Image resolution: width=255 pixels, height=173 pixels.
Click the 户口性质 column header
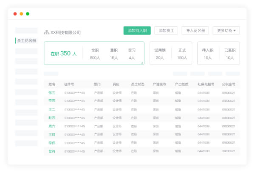[181, 84]
